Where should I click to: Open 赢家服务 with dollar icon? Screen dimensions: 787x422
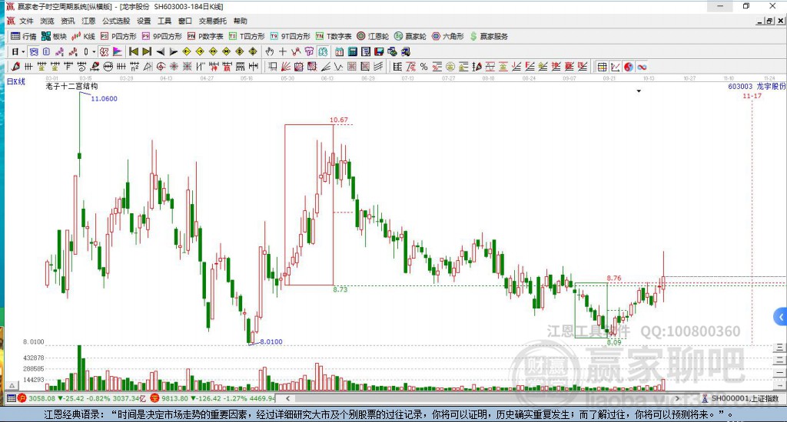(489, 36)
